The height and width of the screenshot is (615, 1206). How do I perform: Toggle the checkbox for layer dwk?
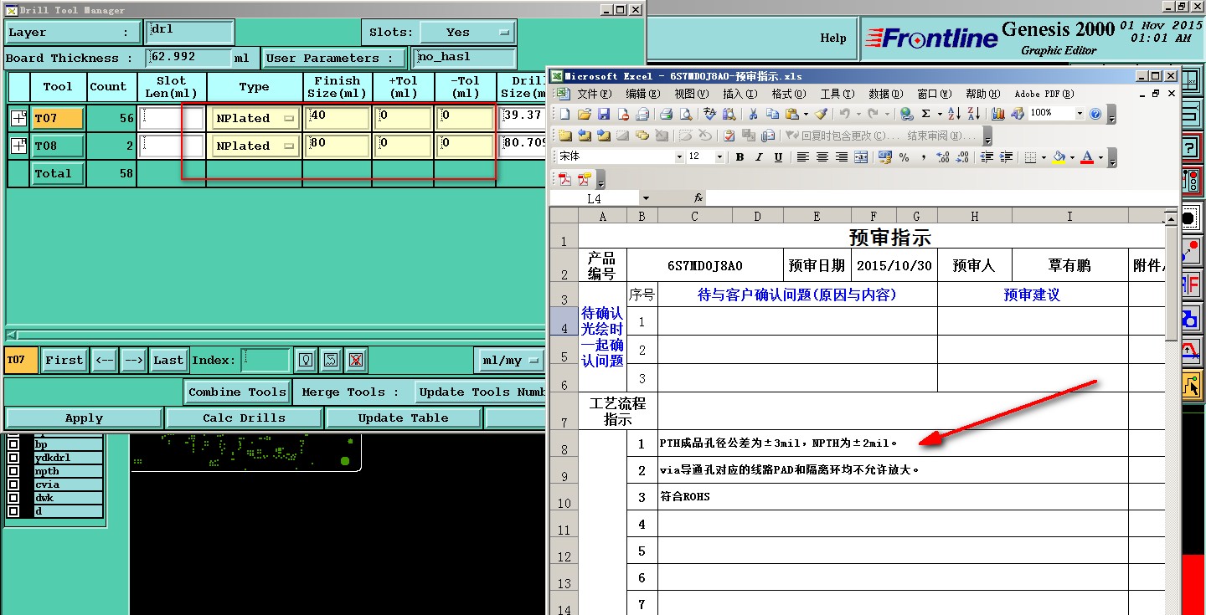tap(13, 498)
